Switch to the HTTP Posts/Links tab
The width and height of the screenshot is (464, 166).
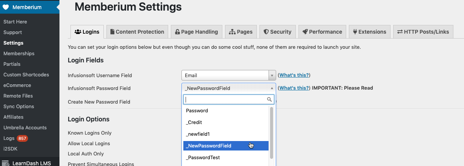pos(423,32)
